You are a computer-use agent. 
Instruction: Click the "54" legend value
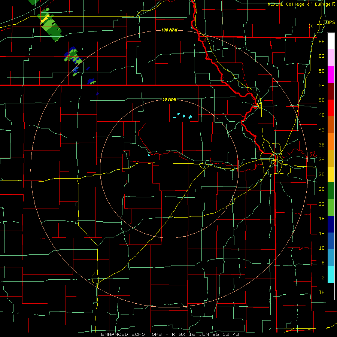[322, 85]
